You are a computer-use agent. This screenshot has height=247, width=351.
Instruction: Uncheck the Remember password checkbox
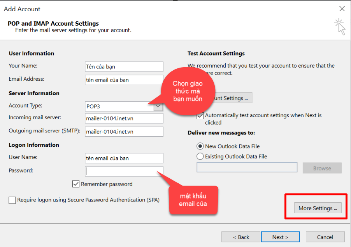click(x=76, y=184)
